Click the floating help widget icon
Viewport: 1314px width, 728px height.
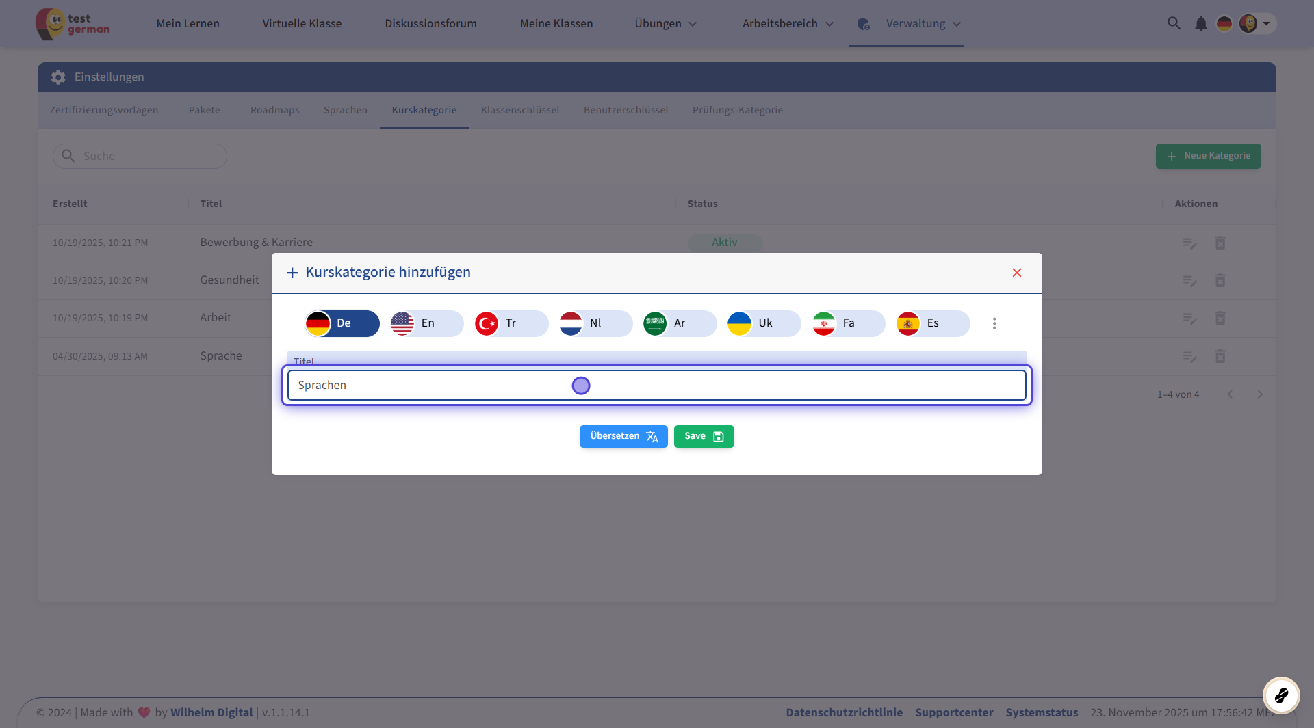[x=1280, y=695]
